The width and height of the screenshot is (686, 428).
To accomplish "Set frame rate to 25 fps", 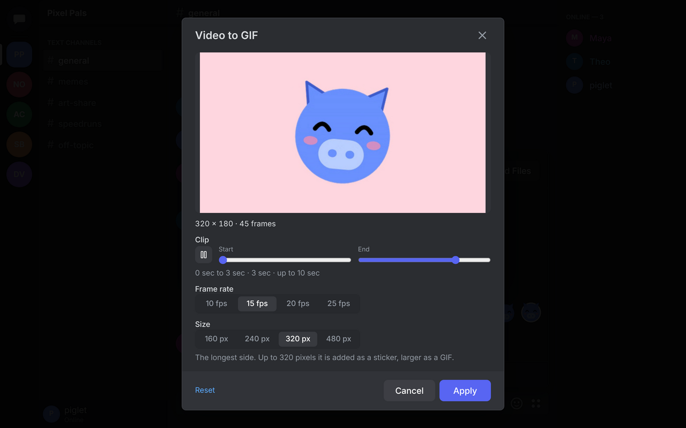I will 339,303.
